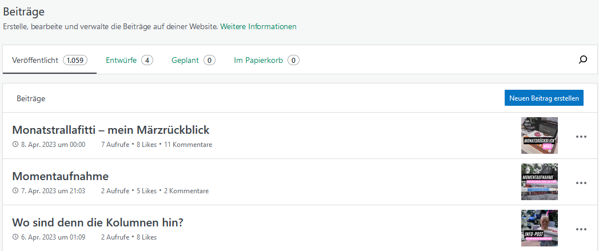This screenshot has width=599, height=251.
Task: Follow the Weitere Informationen link
Action: point(258,26)
